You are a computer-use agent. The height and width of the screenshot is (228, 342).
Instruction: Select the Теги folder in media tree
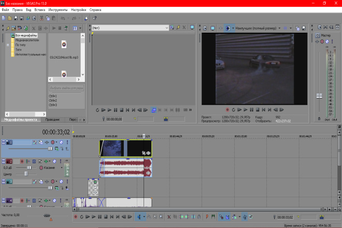click(18, 50)
